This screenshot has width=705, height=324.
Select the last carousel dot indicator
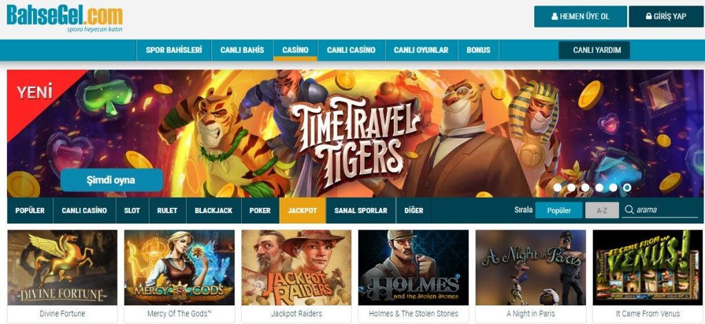click(627, 187)
